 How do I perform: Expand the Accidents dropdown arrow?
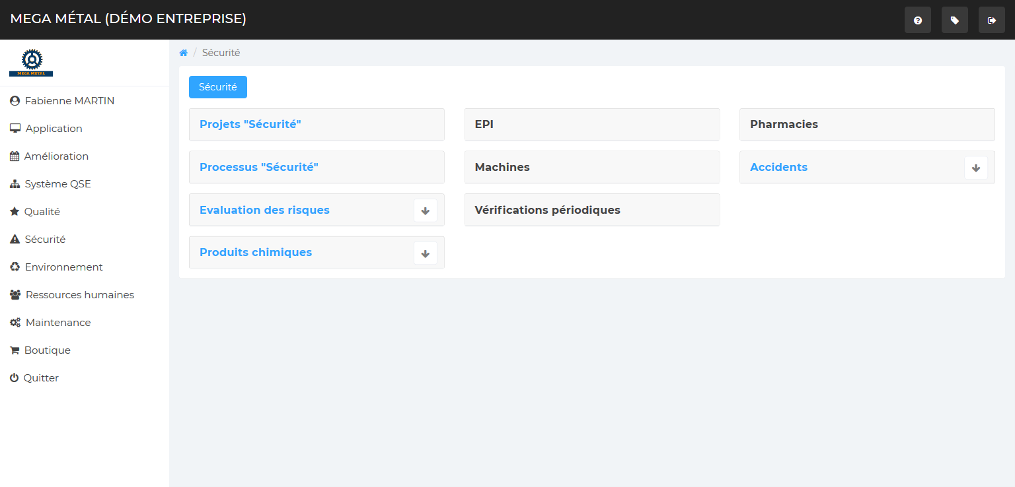(x=975, y=168)
